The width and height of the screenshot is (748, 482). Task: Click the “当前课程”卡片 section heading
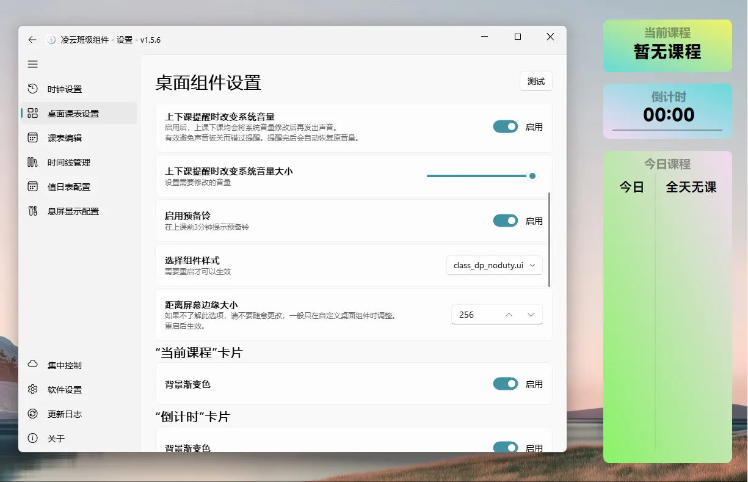point(199,352)
